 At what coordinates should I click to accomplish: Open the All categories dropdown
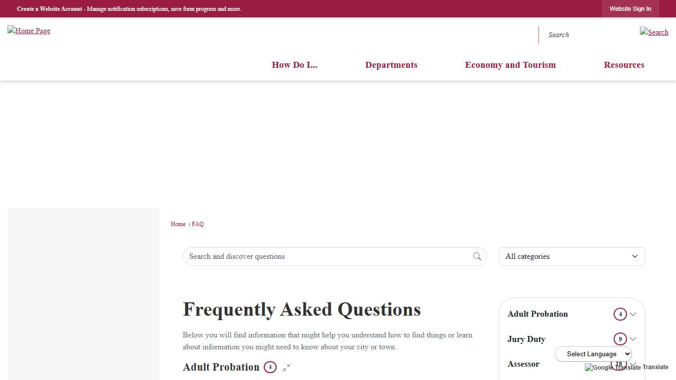pos(571,256)
